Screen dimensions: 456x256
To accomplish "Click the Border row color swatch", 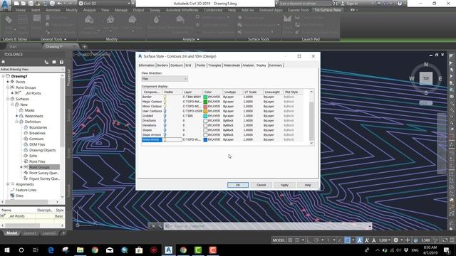I will [x=205, y=97].
